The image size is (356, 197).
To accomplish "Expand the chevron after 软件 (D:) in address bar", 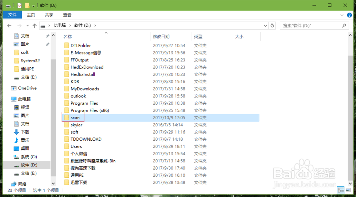I will pos(95,25).
